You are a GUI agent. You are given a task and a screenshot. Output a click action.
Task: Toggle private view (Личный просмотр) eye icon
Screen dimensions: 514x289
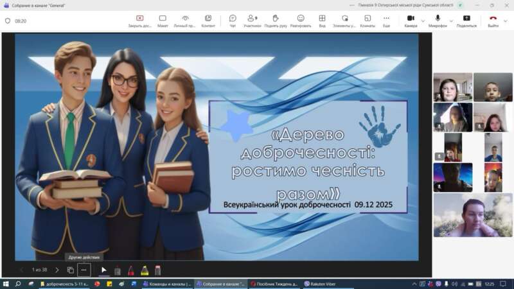185,21
